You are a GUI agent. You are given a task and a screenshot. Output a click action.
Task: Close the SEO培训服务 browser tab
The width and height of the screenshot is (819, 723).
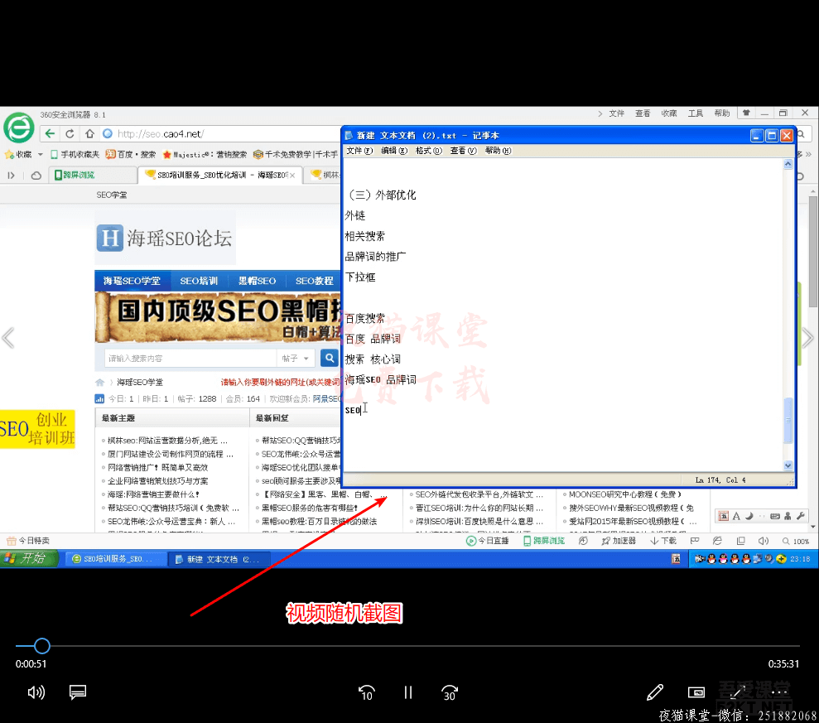pyautogui.click(x=292, y=176)
